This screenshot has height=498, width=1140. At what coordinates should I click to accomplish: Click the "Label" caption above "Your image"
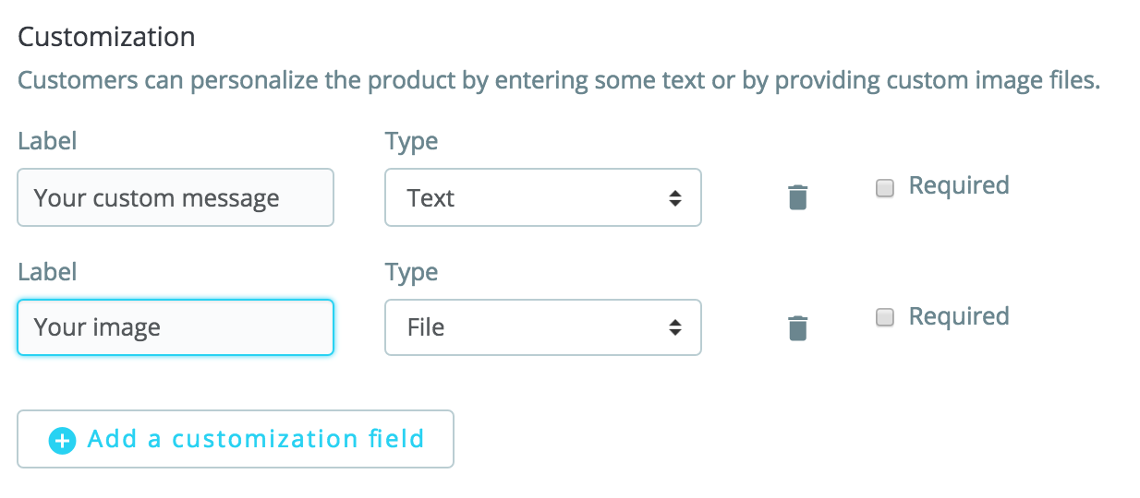click(x=47, y=272)
